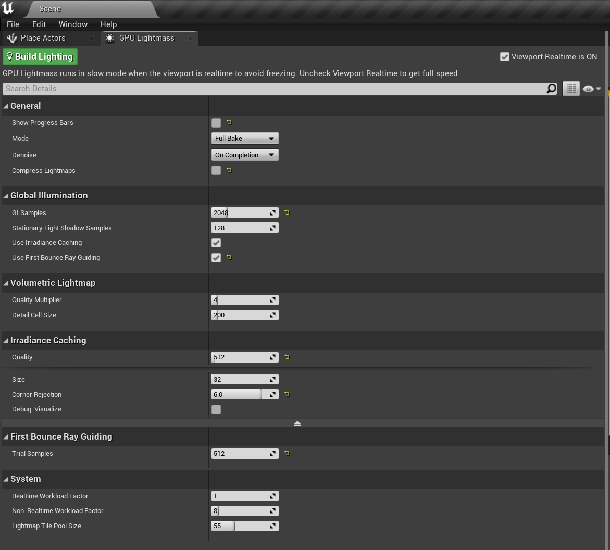Click the Detail Cell Size 200 field

[x=245, y=315]
